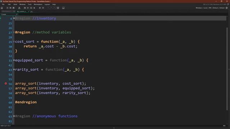Click the vertical scrollbar of the code editor
The image size is (230, 129).
pos(227,69)
